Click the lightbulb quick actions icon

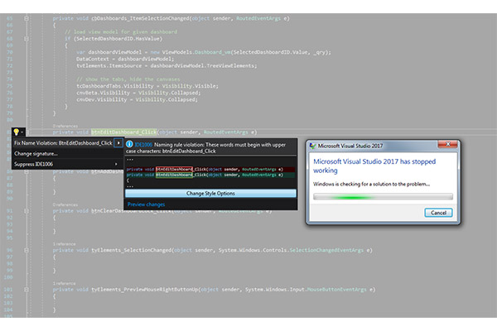pos(16,132)
